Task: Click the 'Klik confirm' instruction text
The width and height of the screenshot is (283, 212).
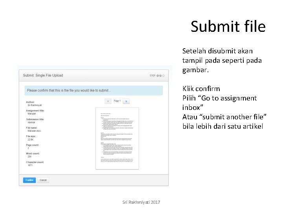Action: [201, 89]
